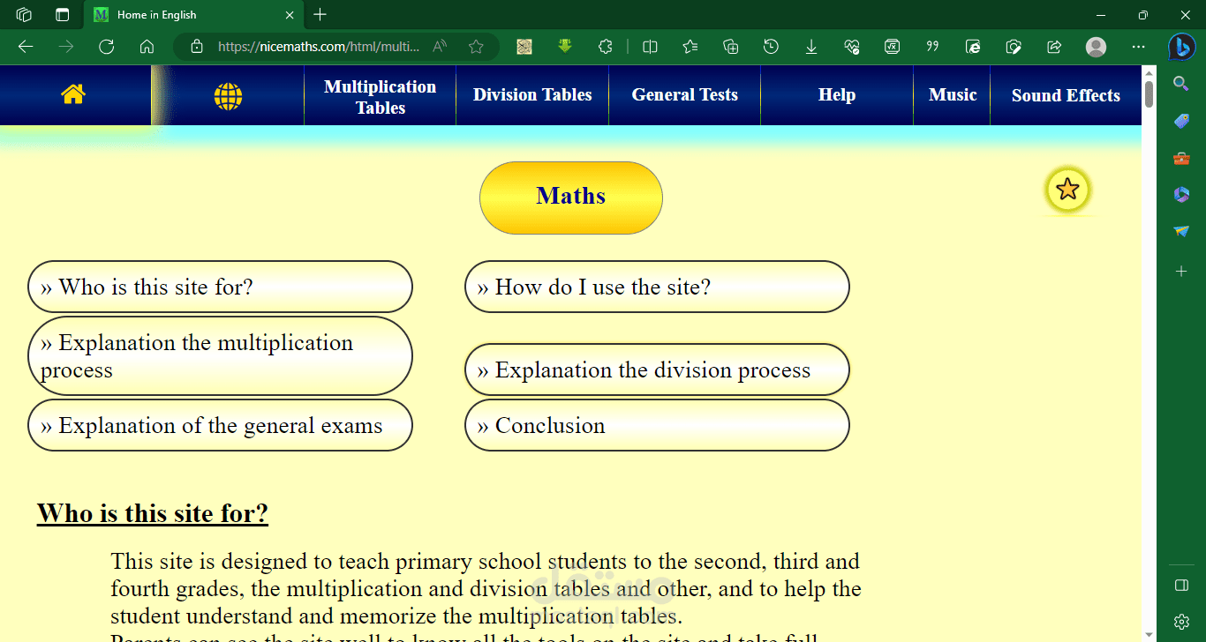Add a new app with sidebar plus icon

click(1181, 272)
